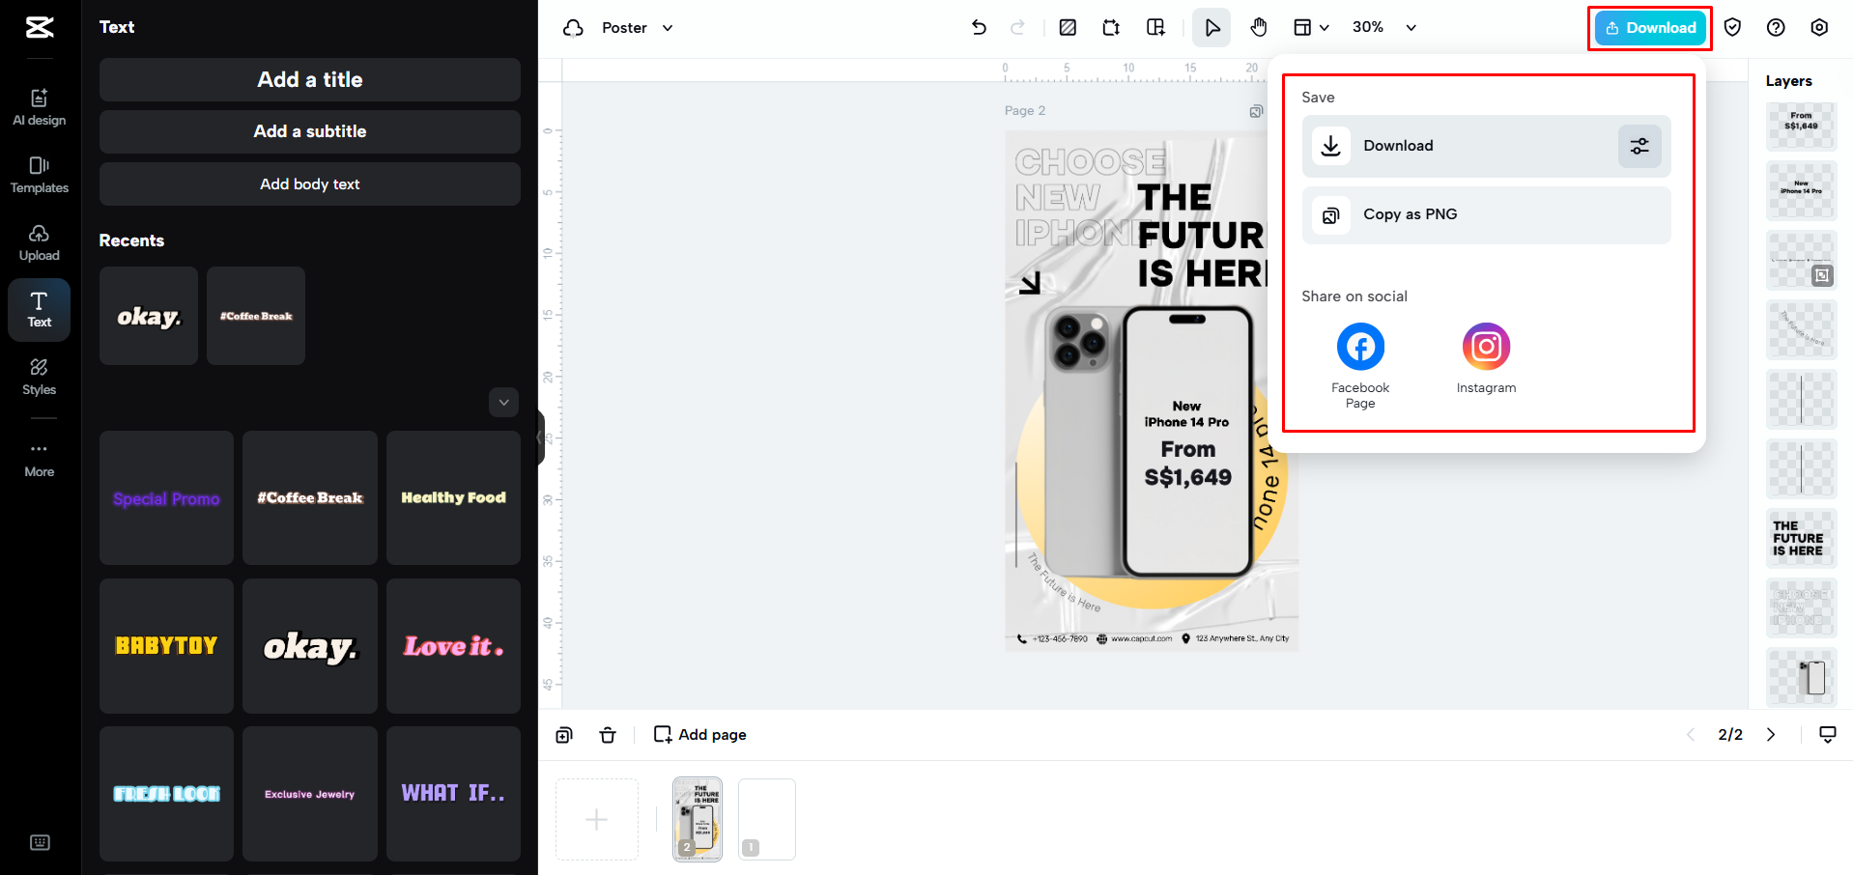Open download settings sliders icon

pos(1639,146)
